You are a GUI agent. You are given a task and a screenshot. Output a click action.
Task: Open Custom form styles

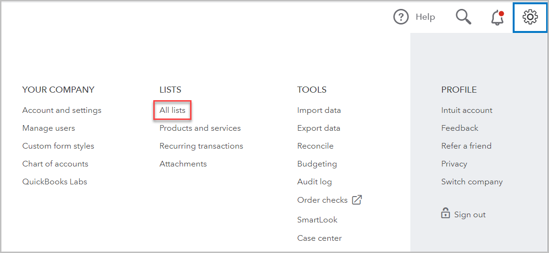(x=58, y=146)
